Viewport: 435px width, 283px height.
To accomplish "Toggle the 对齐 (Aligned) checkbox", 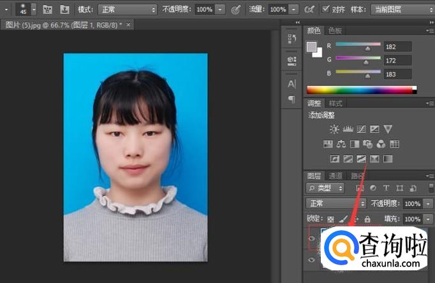I will tap(327, 10).
